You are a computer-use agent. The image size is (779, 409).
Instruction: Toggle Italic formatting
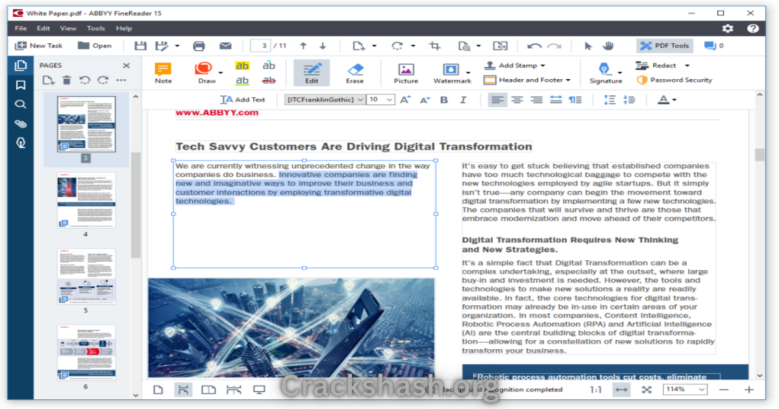[x=463, y=99]
